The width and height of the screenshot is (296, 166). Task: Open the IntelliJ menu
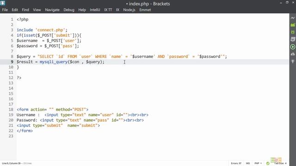coord(95,10)
